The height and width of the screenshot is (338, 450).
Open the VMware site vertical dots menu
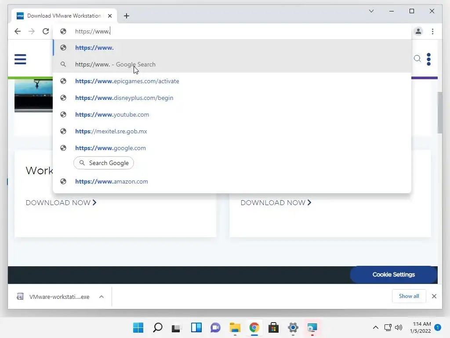(428, 59)
